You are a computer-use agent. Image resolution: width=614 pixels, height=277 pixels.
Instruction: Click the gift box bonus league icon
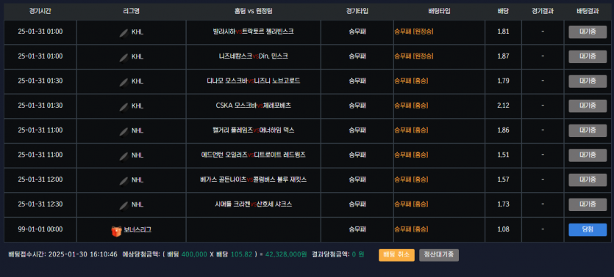tap(117, 231)
